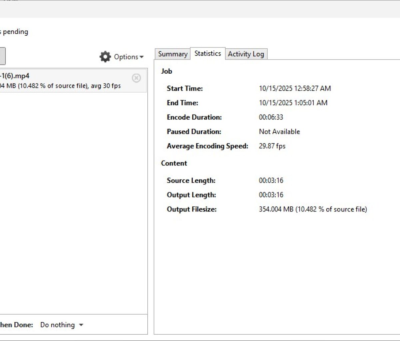
Task: Click the 'pending' jobs status text
Action: pyautogui.click(x=15, y=32)
